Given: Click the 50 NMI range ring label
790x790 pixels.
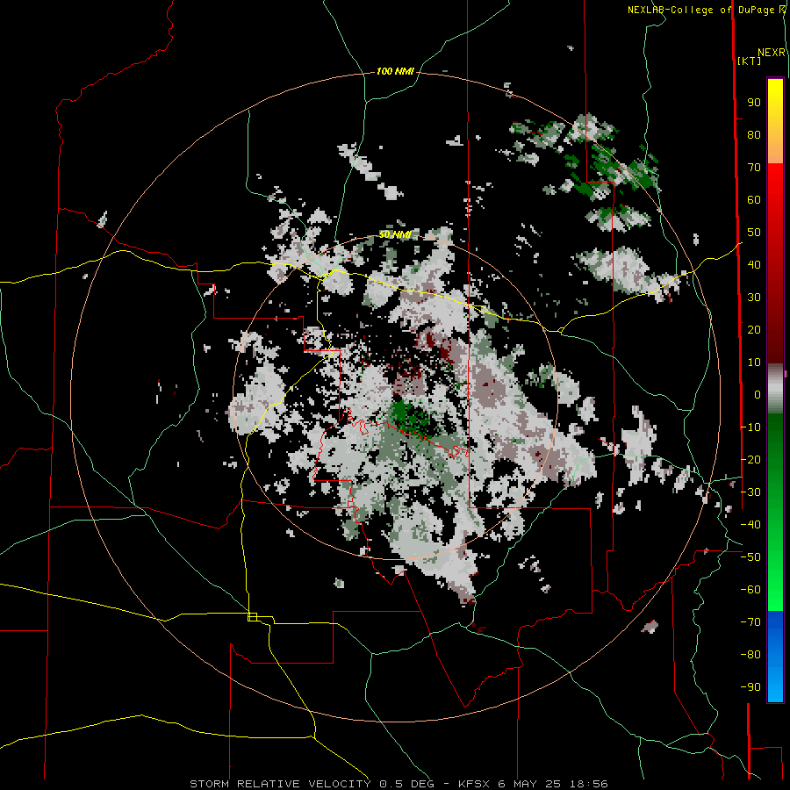Looking at the screenshot, I should [x=395, y=234].
